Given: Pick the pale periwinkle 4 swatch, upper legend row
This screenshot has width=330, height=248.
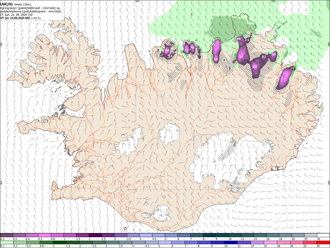Looking at the screenshot, I should (146, 235).
